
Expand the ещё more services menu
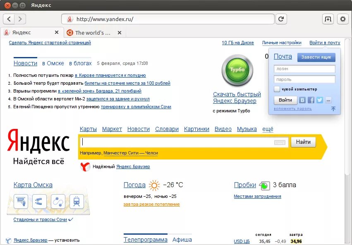click(x=268, y=129)
